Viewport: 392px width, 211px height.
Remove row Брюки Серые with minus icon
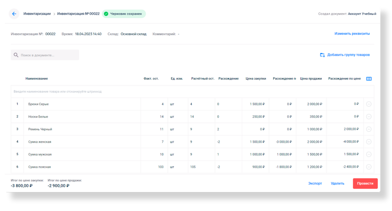click(369, 104)
